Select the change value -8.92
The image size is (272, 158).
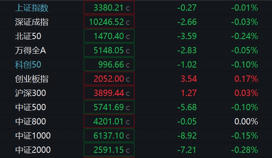click(x=187, y=135)
